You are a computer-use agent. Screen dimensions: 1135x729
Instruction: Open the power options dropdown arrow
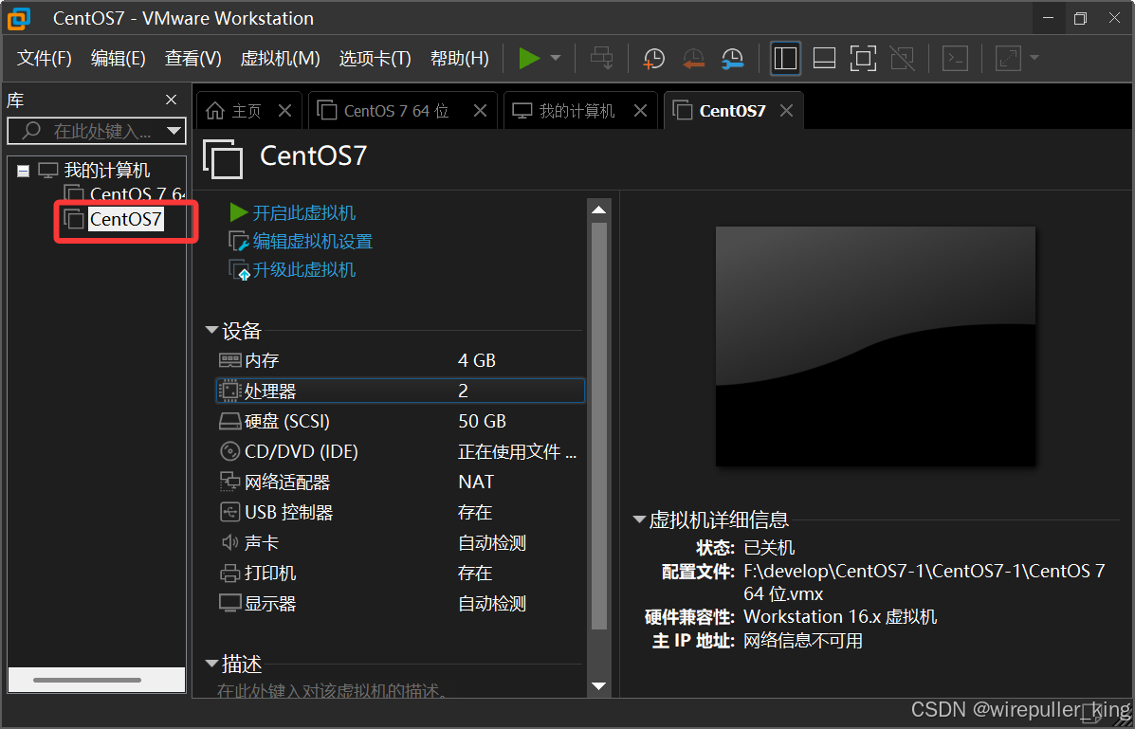(556, 58)
